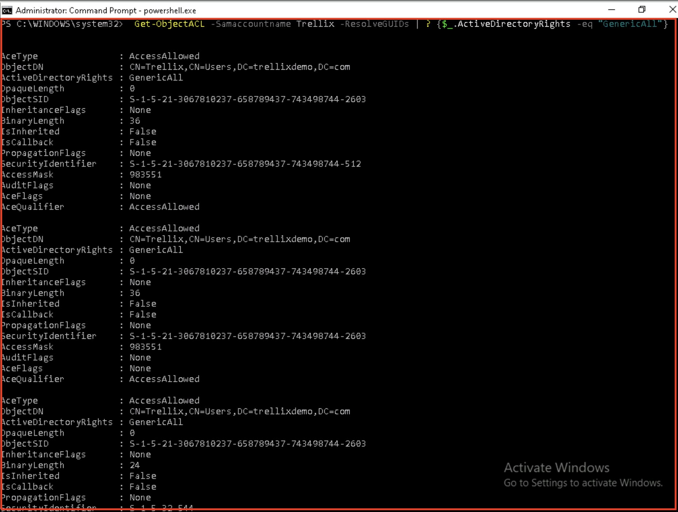Click the pipe character in the command
The height and width of the screenshot is (512, 678).
417,24
